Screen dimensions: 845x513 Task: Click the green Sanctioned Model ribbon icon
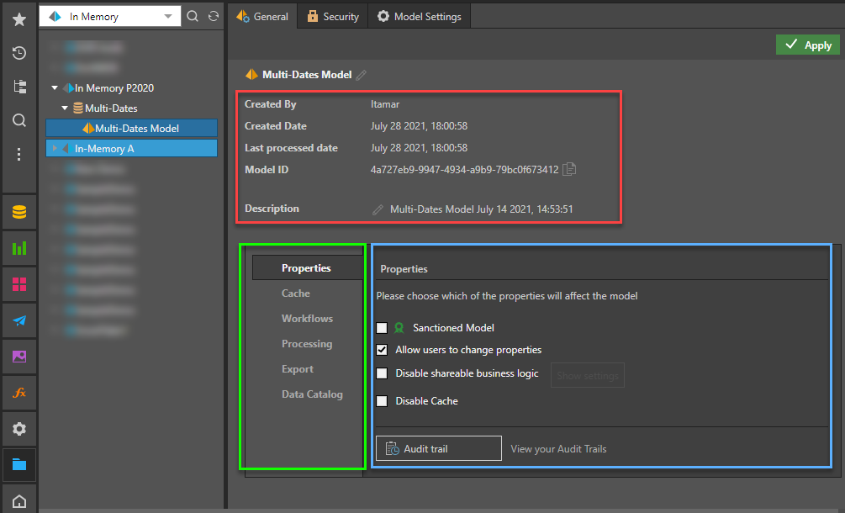(x=399, y=328)
